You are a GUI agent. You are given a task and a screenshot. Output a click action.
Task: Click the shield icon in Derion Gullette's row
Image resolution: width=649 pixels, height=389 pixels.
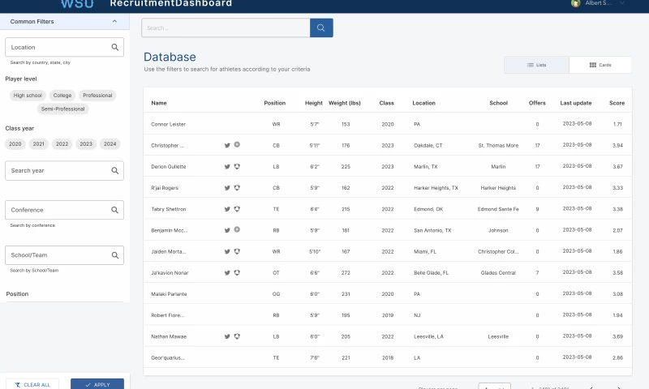click(x=237, y=166)
